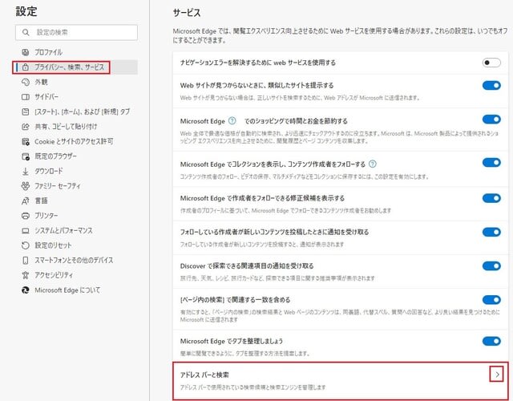Click the magnifier icon in settings search
This screenshot has height=401, width=513.
pos(26,32)
